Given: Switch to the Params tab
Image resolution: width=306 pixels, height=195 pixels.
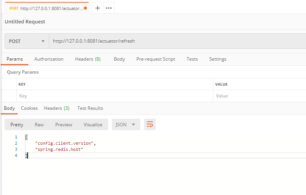Looking at the screenshot, I should (15, 59).
